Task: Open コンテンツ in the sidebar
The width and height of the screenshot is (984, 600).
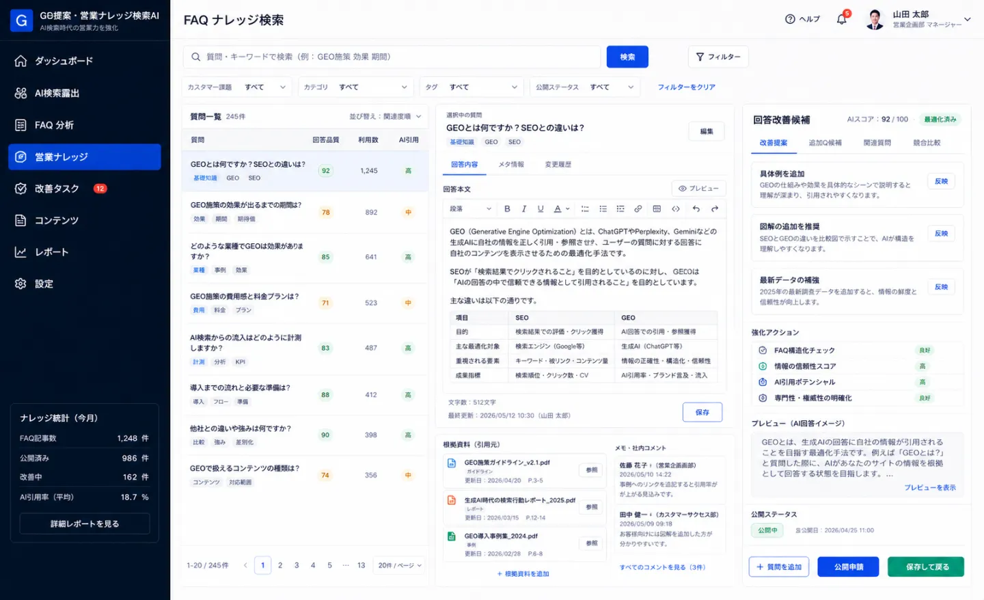Action: [x=85, y=220]
